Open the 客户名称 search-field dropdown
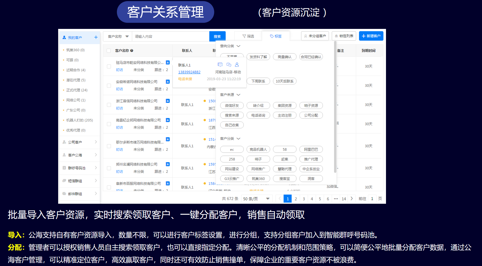482x266 pixels. click(x=118, y=36)
